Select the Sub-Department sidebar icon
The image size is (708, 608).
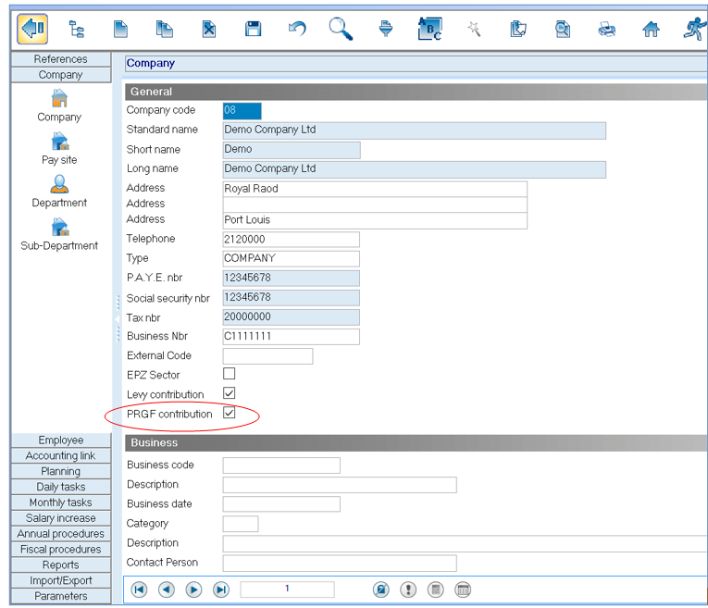coord(59,234)
